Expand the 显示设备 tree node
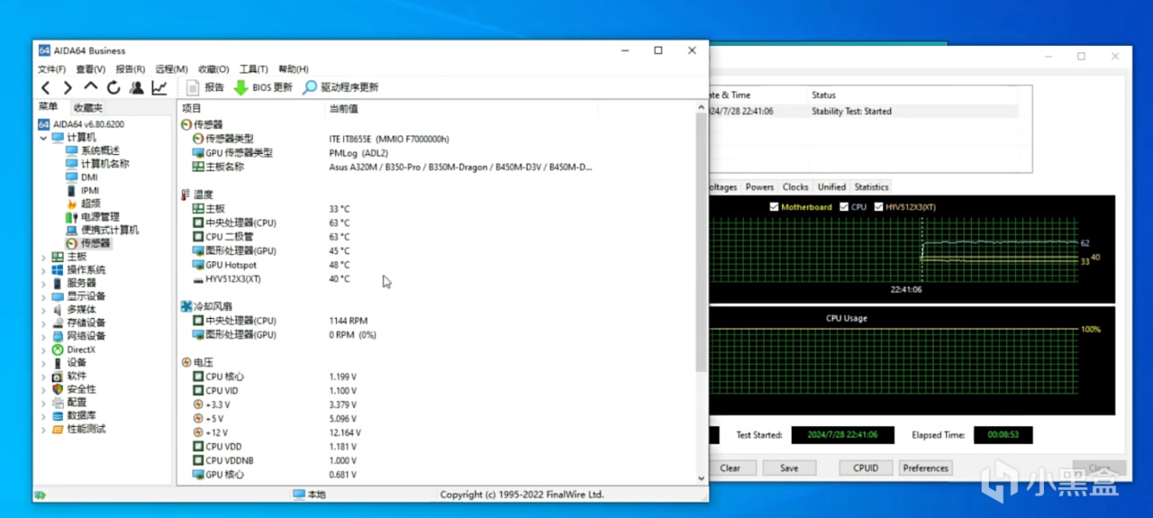 (x=43, y=296)
